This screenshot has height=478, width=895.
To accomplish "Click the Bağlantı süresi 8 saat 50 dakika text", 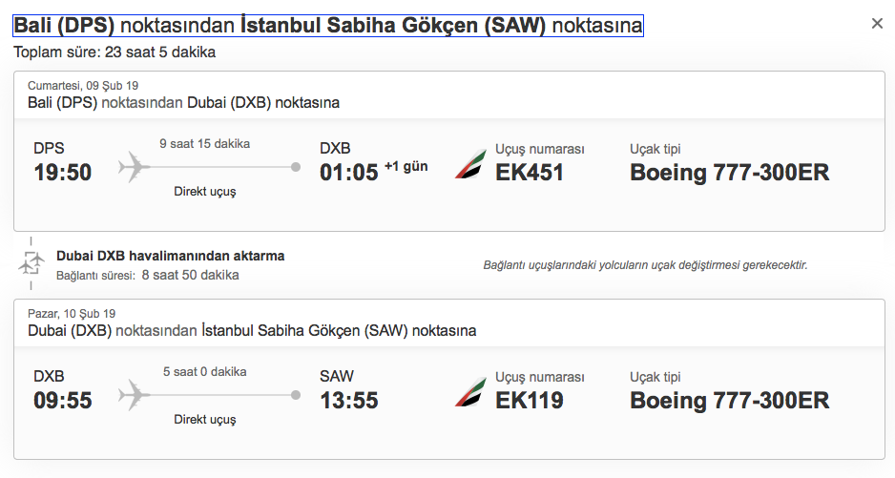I will tap(148, 275).
